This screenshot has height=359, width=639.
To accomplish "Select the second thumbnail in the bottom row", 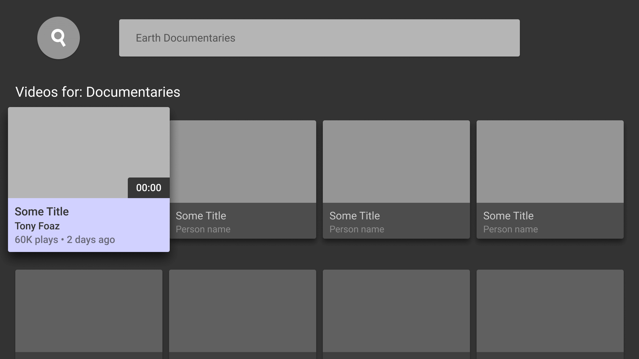I will pos(243,311).
